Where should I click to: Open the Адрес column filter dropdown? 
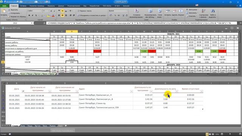point(132,91)
